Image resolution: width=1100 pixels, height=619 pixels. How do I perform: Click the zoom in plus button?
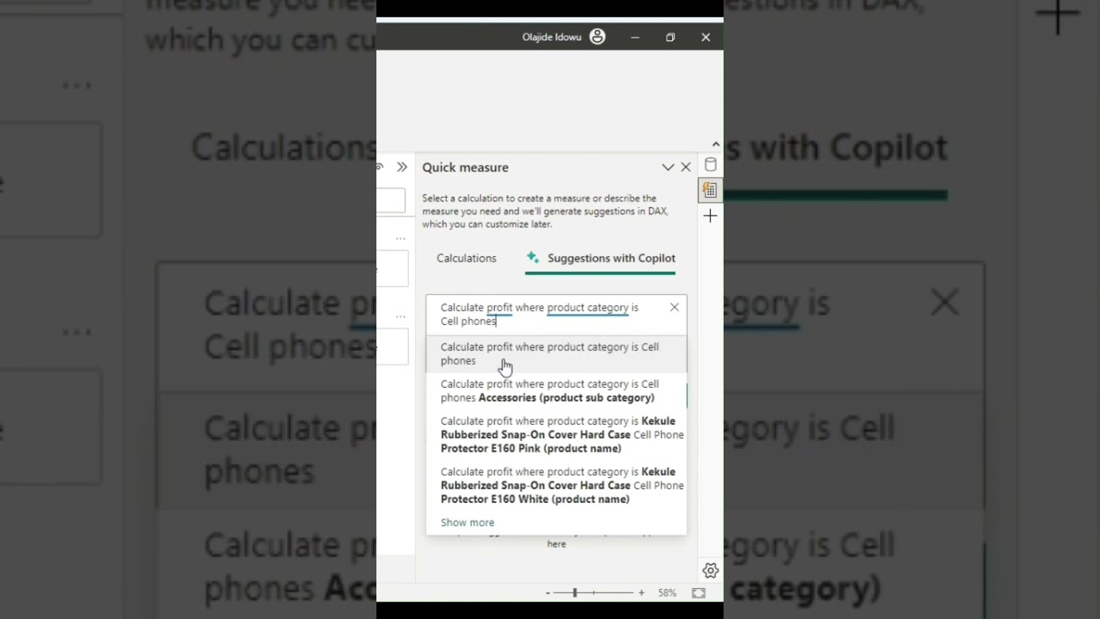pos(641,593)
